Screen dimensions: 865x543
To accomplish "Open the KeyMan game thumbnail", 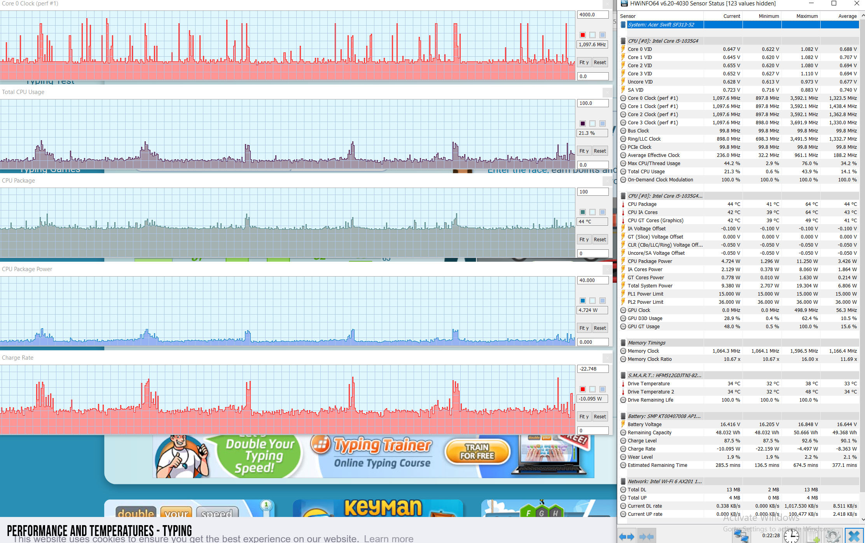I will point(378,508).
